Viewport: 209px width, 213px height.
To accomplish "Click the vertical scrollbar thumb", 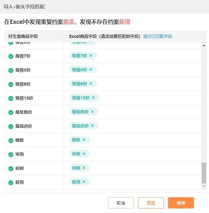I will tap(204, 173).
